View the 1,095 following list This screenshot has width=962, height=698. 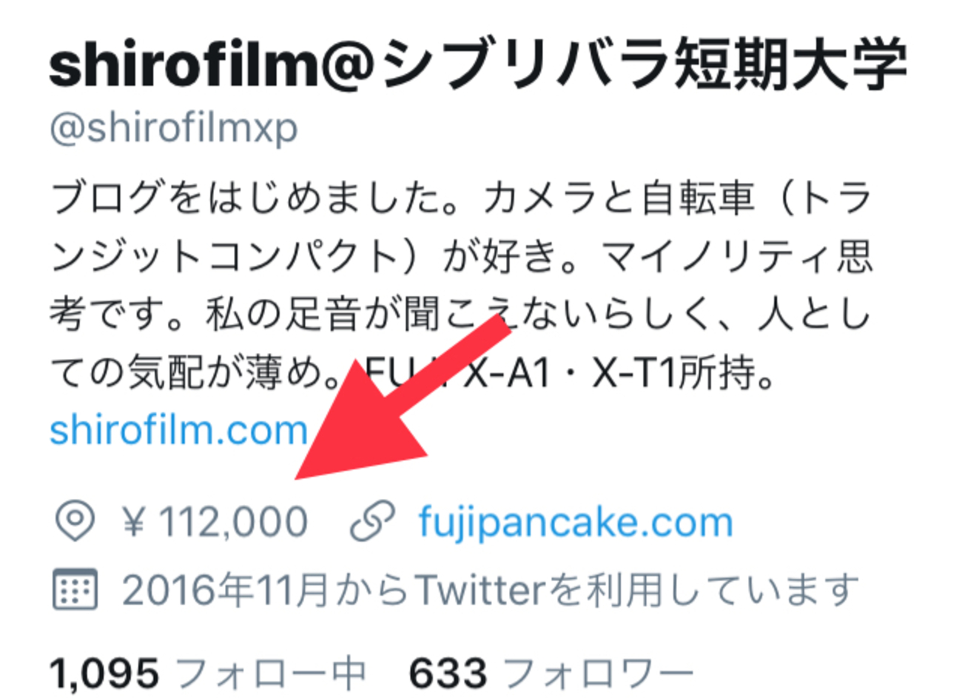(x=207, y=674)
